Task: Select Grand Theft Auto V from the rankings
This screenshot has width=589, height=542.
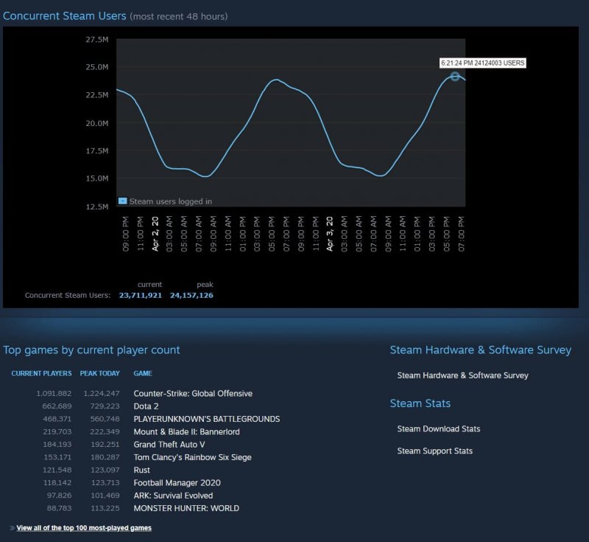Action: click(169, 445)
